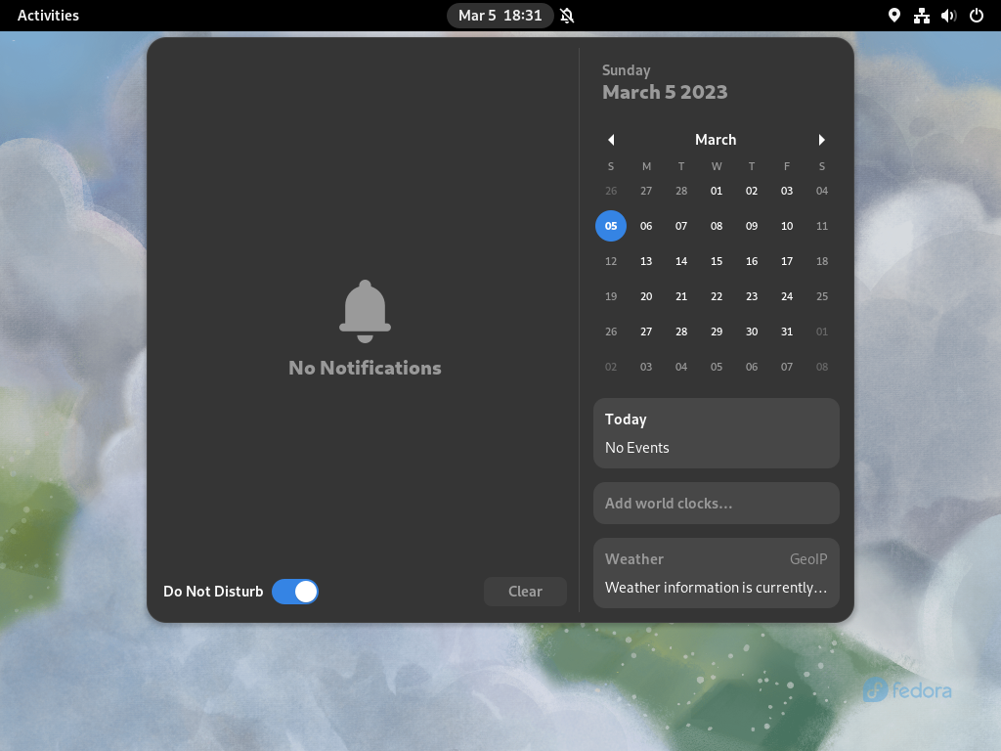This screenshot has height=751, width=1001.
Task: Close the panel via Mar 5 18:31 clock
Action: tap(500, 16)
